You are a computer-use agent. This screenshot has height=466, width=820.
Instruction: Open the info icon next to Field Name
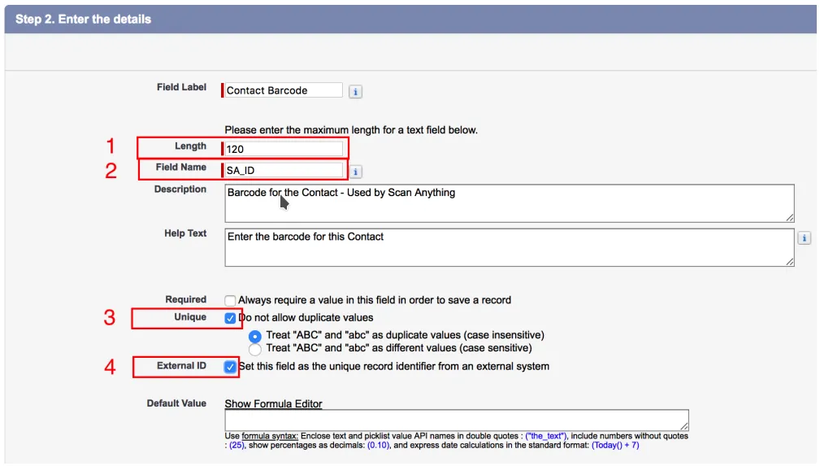point(355,172)
